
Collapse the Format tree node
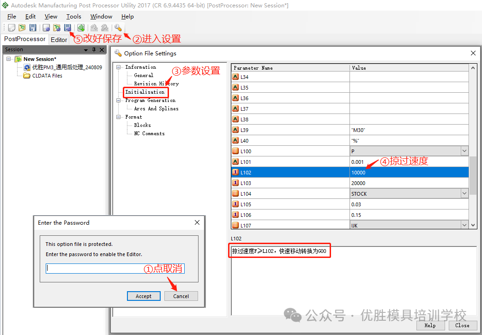tap(119, 117)
